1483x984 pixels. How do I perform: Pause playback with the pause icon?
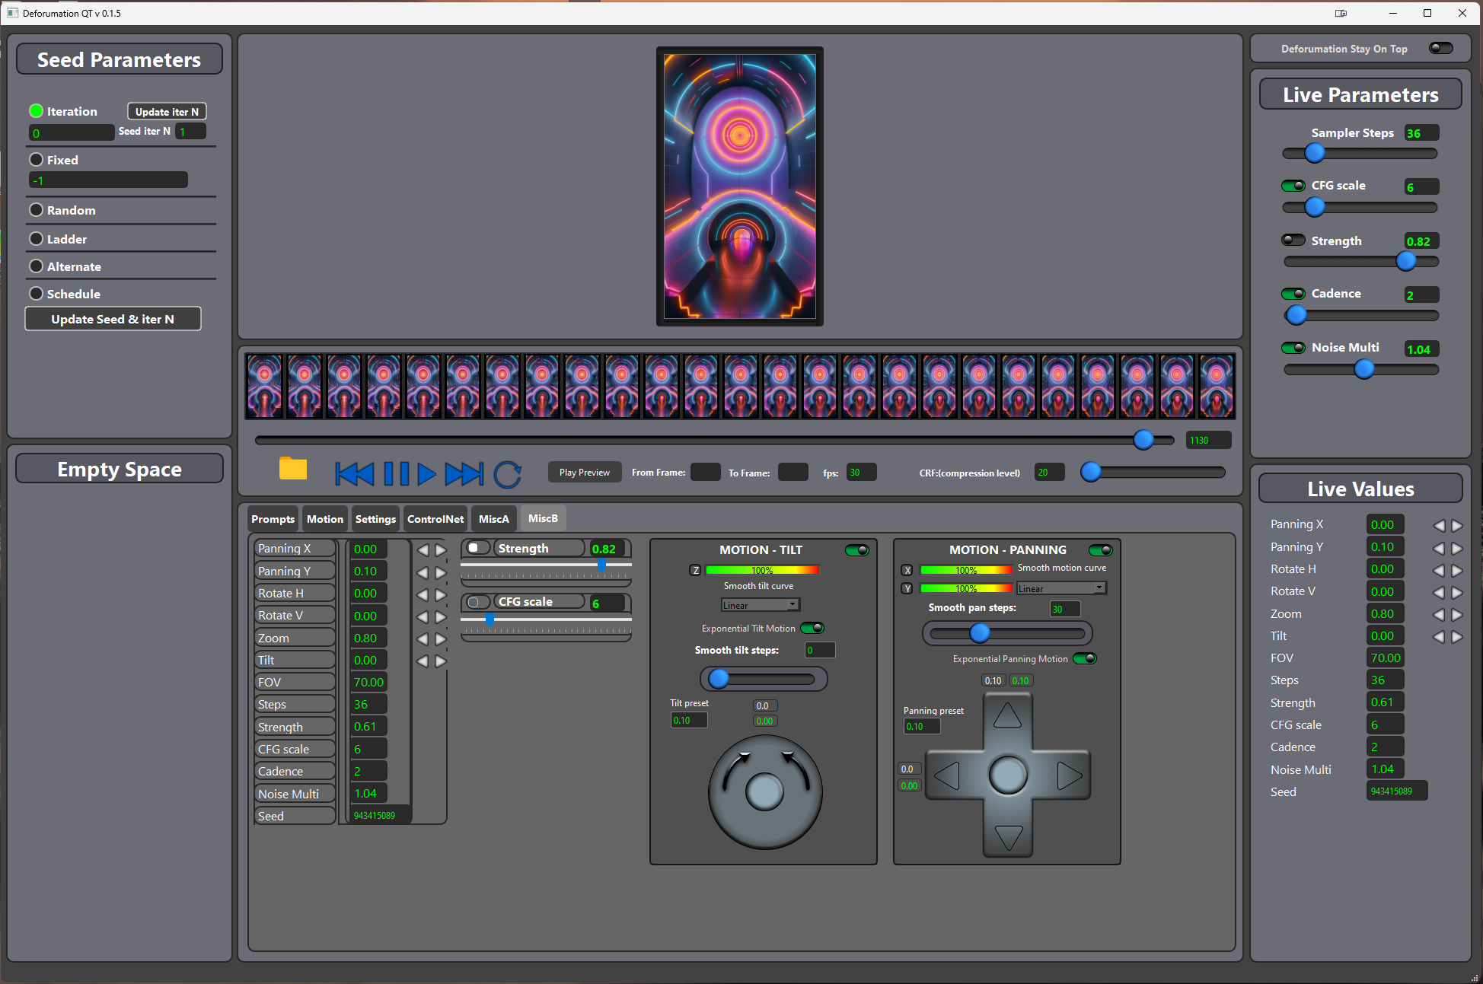point(396,473)
